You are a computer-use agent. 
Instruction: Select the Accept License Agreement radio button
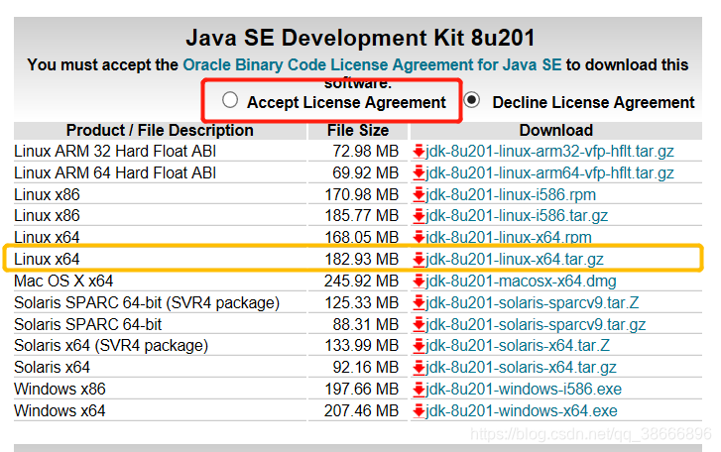point(230,100)
